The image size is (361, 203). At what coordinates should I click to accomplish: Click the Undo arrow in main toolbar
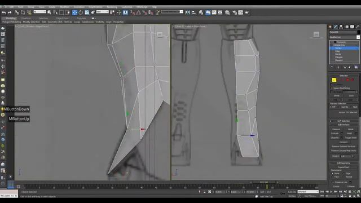(4, 12)
